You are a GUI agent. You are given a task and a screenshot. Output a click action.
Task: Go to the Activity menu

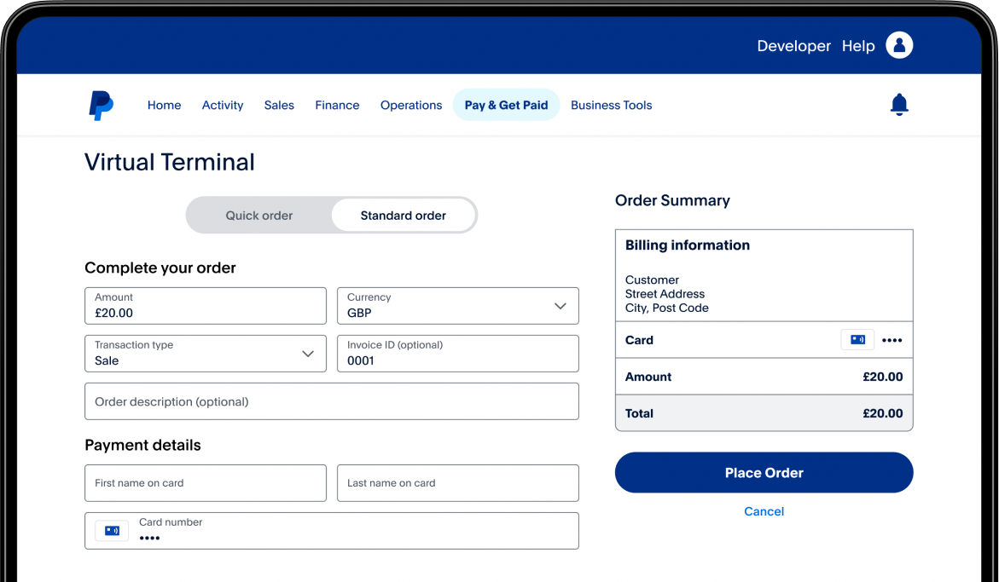(x=223, y=105)
